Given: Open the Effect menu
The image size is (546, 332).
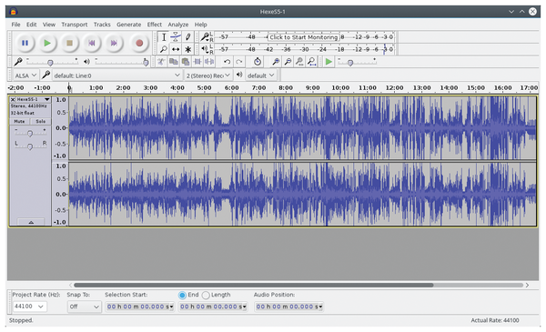Looking at the screenshot, I should 155,25.
